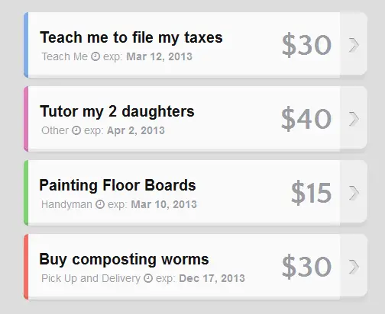
Task: Open the Teach me to file my taxes title
Action: [131, 38]
